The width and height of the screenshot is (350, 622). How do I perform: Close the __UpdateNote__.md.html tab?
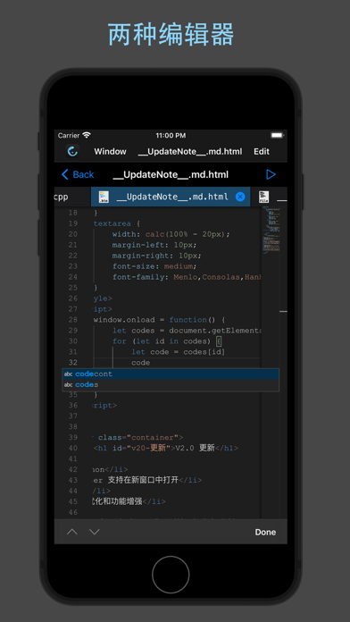(240, 197)
